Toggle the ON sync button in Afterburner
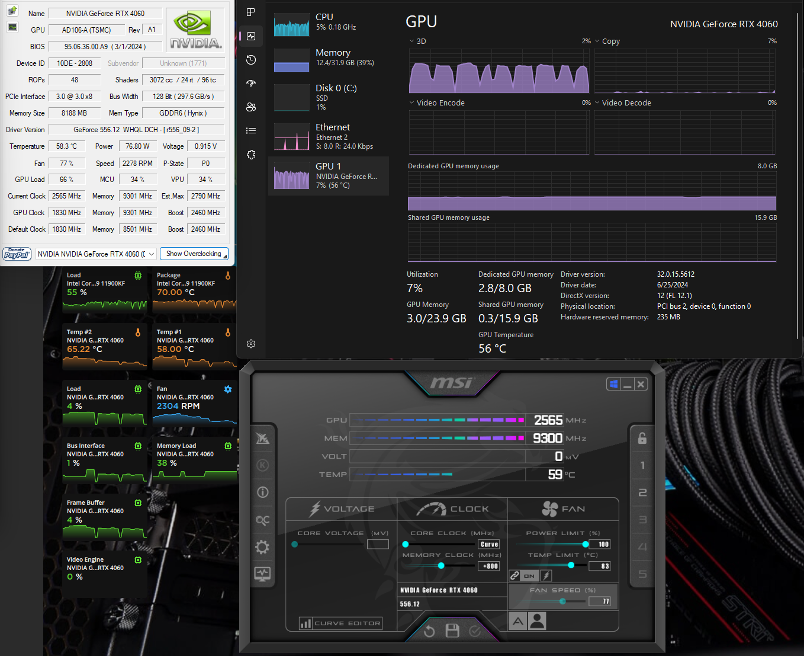This screenshot has height=656, width=804. pyautogui.click(x=530, y=575)
